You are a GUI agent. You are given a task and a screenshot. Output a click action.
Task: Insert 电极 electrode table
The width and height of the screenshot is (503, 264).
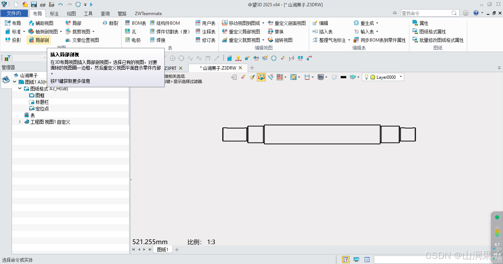click(x=133, y=40)
